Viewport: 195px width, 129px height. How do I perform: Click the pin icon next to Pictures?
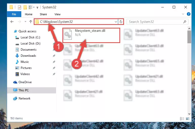[x=54, y=68]
